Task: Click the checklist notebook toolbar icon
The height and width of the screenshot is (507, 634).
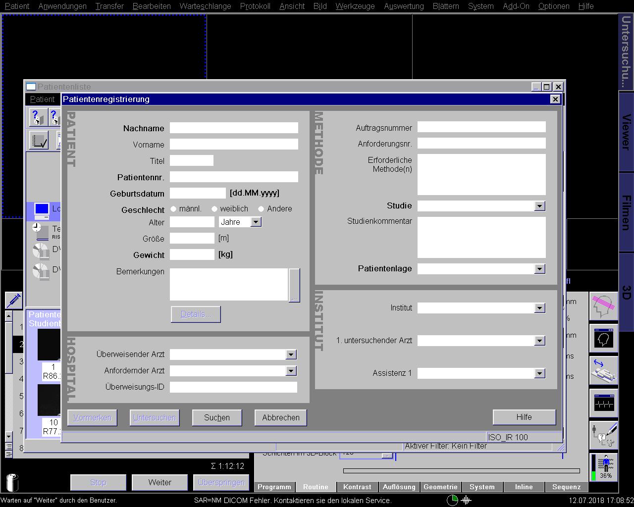Action: [x=39, y=141]
